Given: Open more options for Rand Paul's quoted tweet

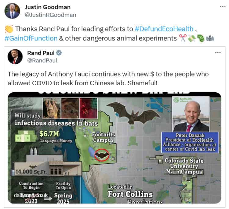Looking at the screenshot, I should [218, 53].
